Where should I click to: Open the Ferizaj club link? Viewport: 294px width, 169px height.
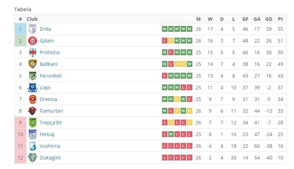click(47, 134)
